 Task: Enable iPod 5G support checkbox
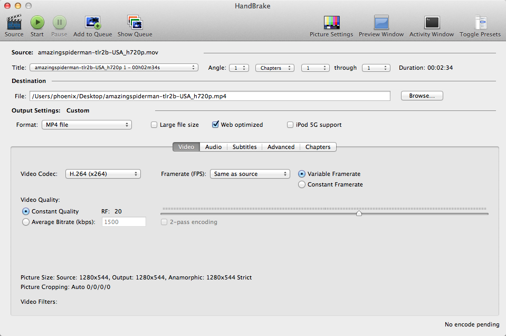290,125
